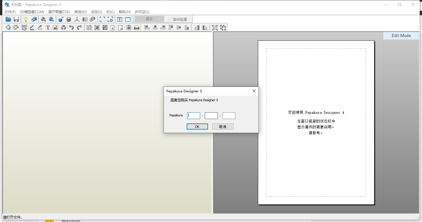This screenshot has width=422, height=222.
Task: Click the insert image picture icon
Action: click(x=56, y=27)
